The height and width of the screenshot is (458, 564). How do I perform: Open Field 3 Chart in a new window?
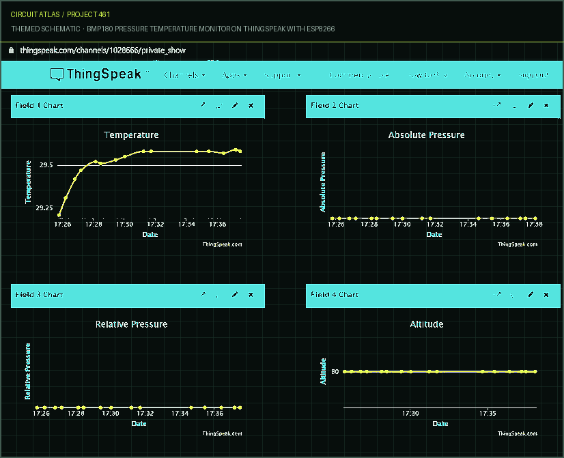(x=203, y=294)
